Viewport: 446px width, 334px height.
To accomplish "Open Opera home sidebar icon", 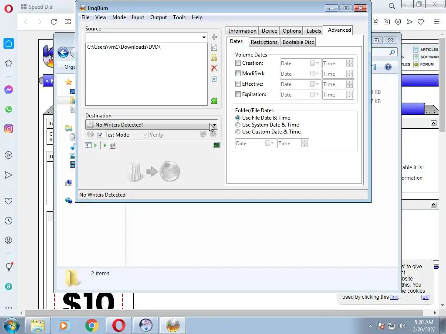I will tap(9, 43).
